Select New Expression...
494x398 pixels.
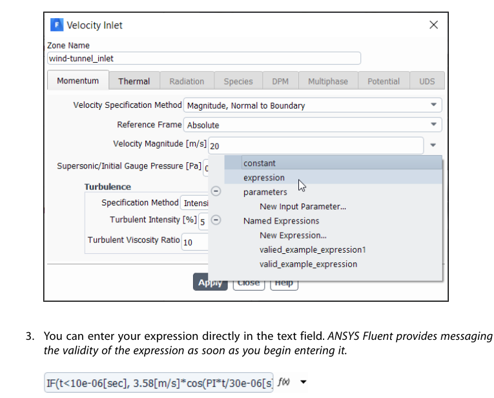pos(293,235)
